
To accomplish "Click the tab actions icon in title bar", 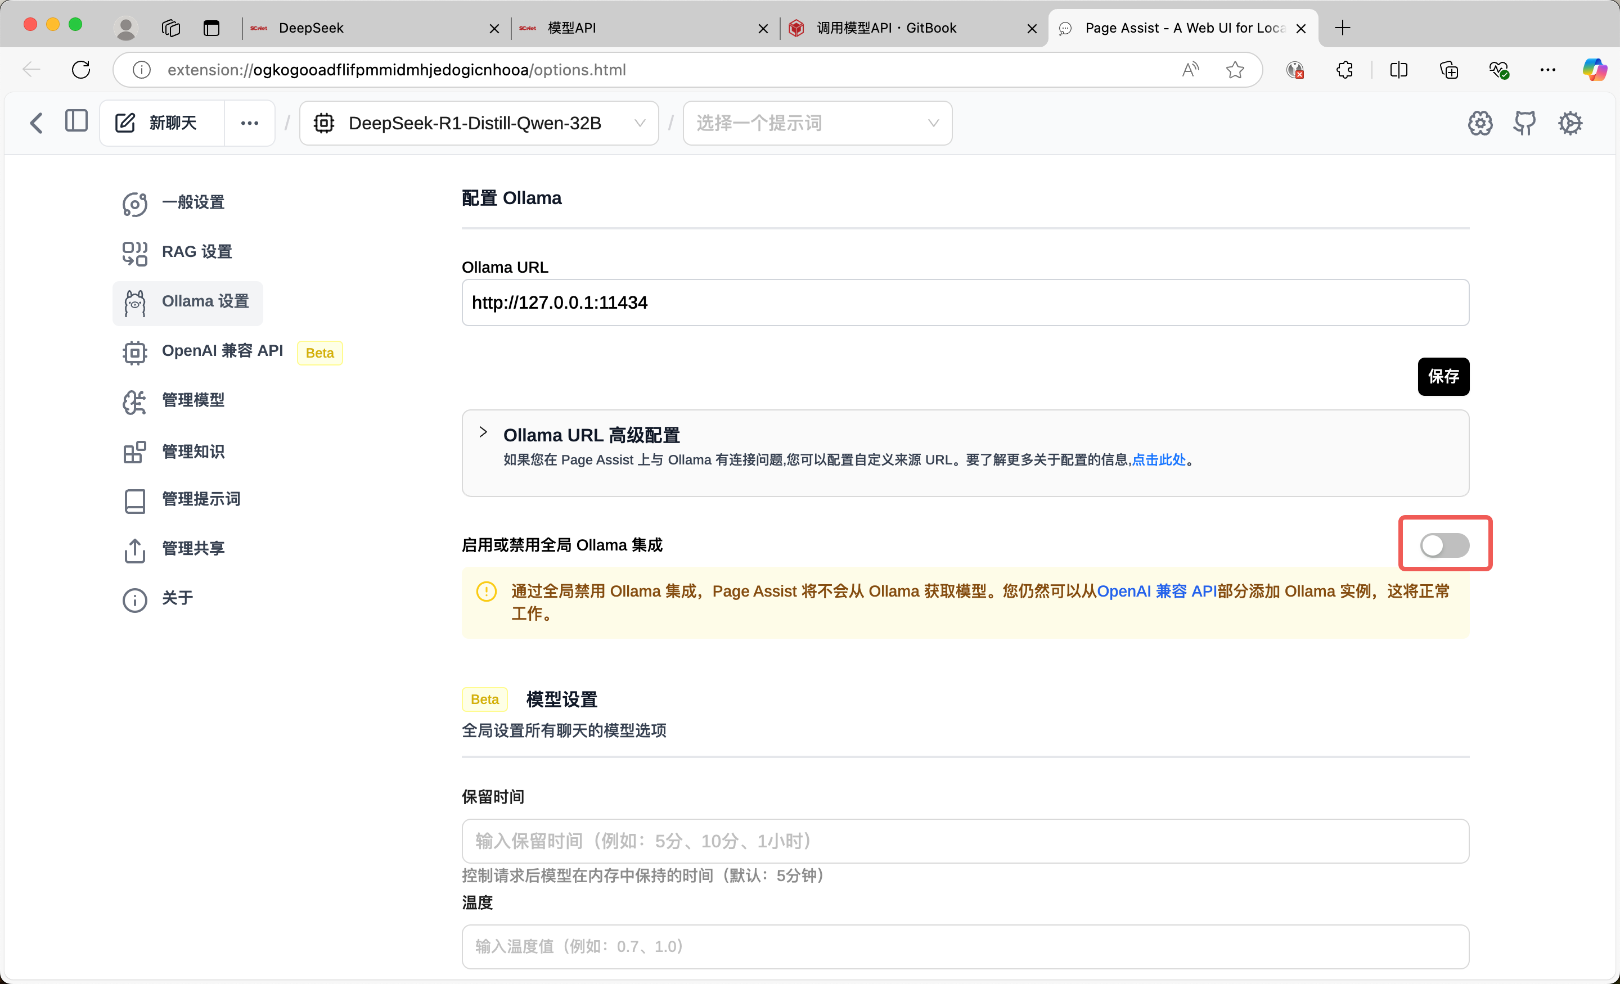I will pyautogui.click(x=211, y=28).
